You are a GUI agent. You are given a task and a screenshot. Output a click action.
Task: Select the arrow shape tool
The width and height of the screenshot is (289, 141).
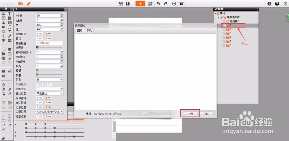(10, 125)
